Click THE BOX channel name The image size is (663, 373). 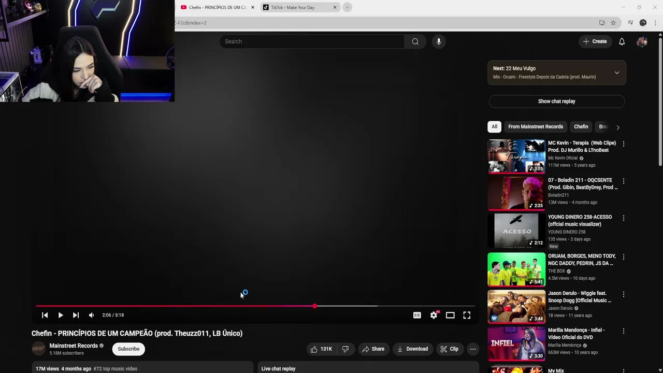pyautogui.click(x=556, y=271)
